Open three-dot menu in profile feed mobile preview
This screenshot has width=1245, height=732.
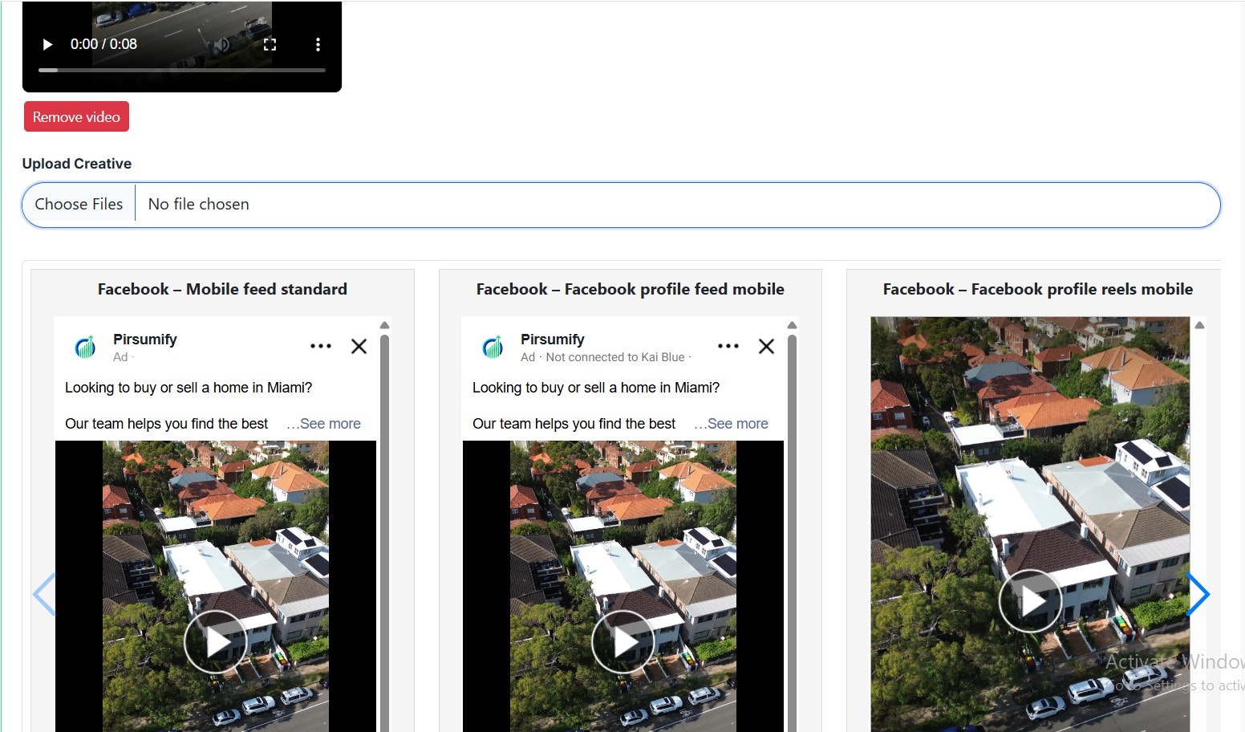[x=728, y=346]
